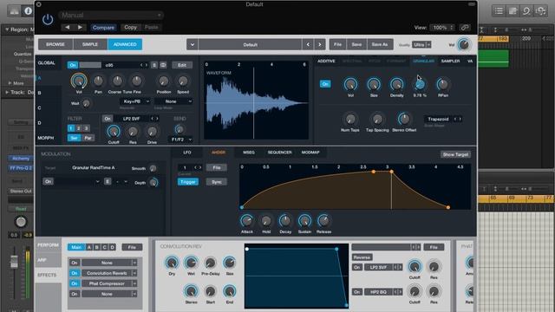Open Logic list editors icon in toolbar

coord(499,11)
